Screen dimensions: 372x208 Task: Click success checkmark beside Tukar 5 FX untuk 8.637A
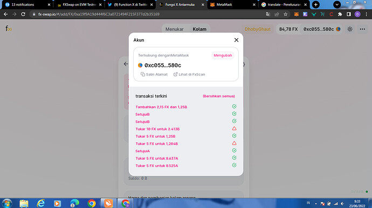tap(234, 158)
